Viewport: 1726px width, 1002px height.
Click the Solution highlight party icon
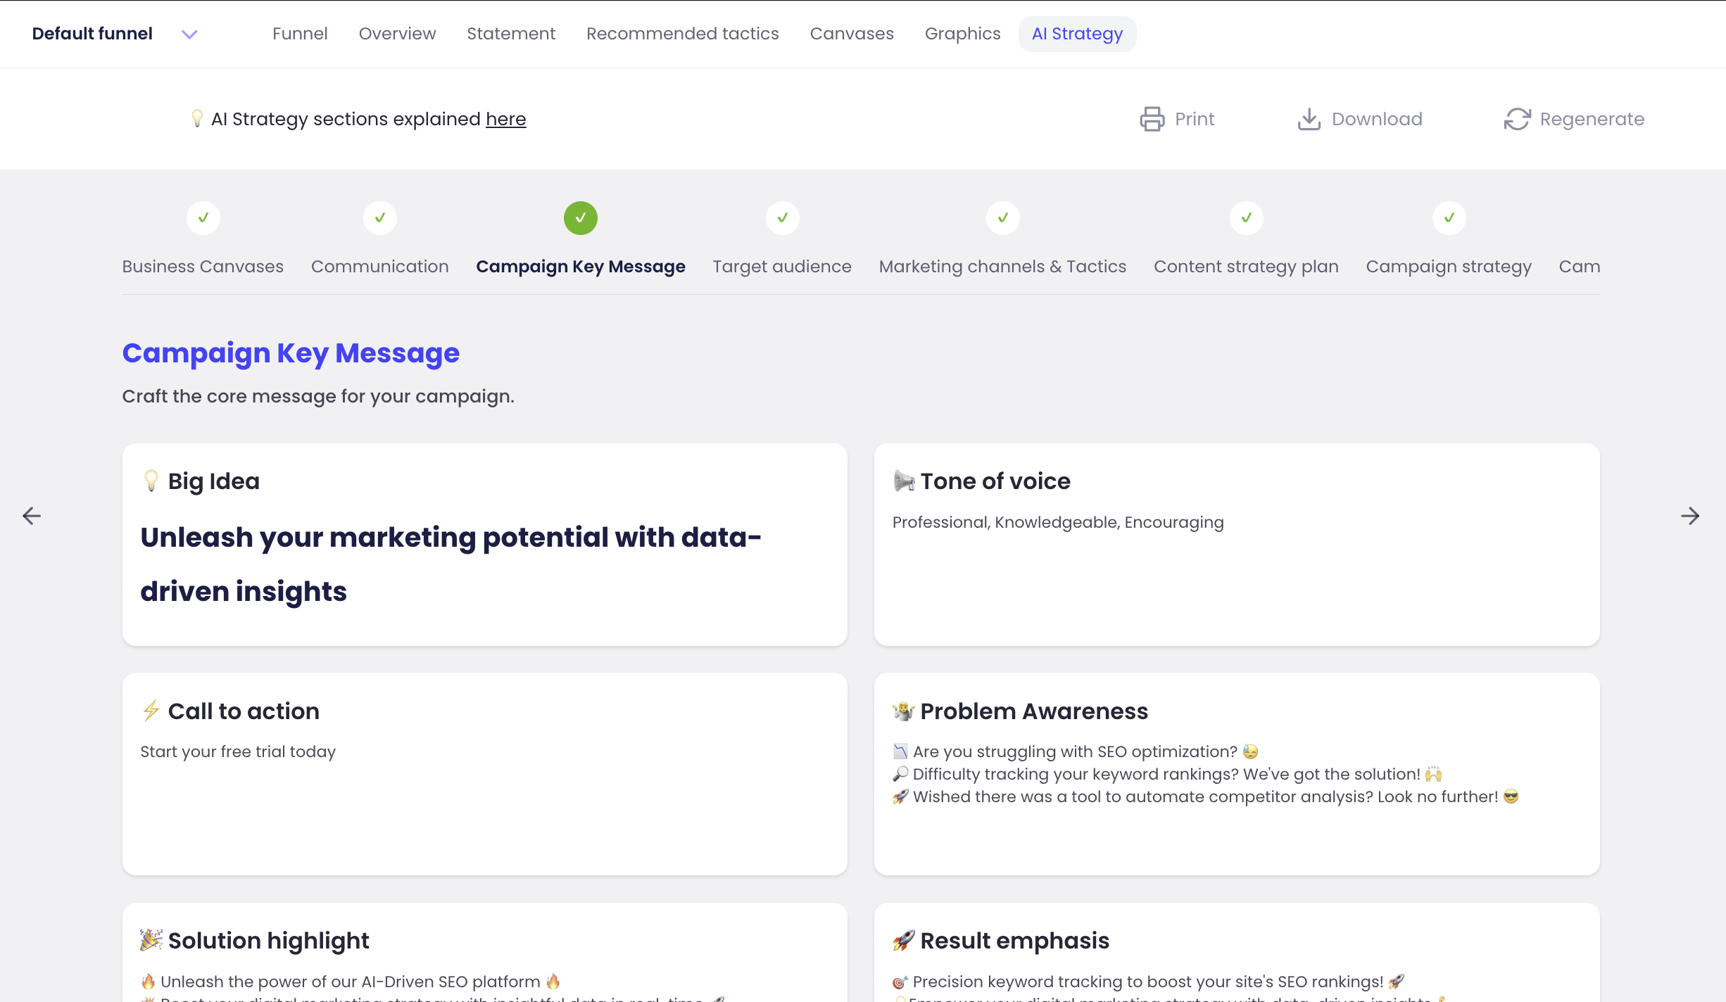click(x=151, y=940)
